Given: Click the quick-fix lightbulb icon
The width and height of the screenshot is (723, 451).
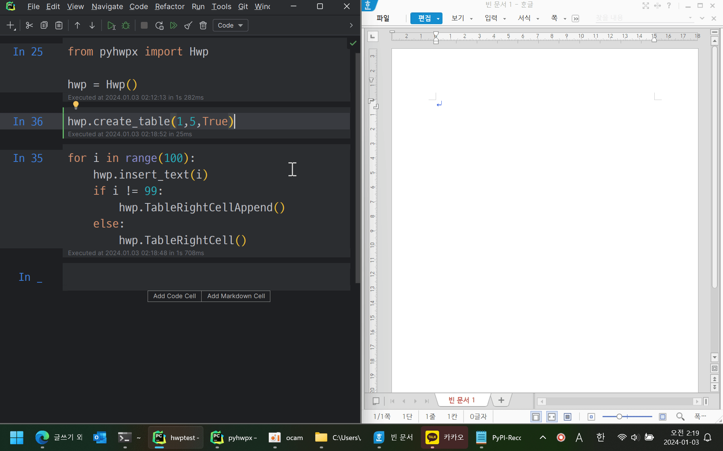Looking at the screenshot, I should coord(76,105).
